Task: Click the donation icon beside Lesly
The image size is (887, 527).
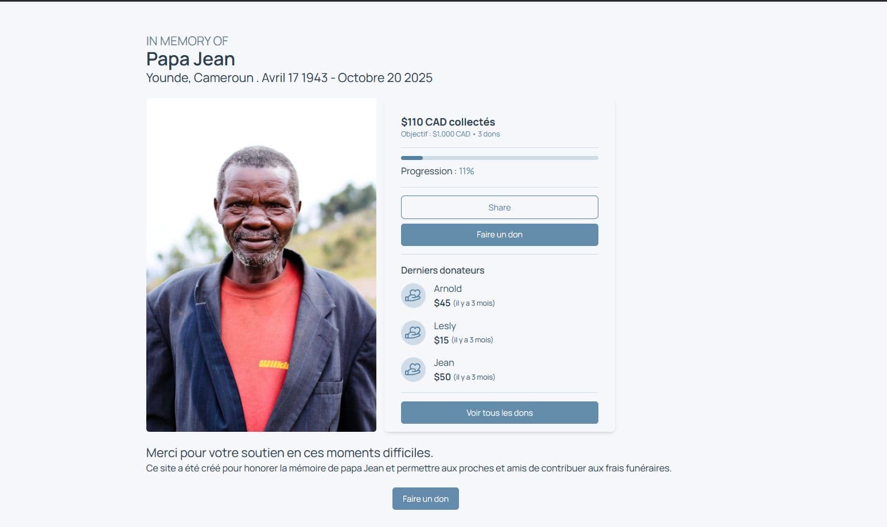Action: 413,333
